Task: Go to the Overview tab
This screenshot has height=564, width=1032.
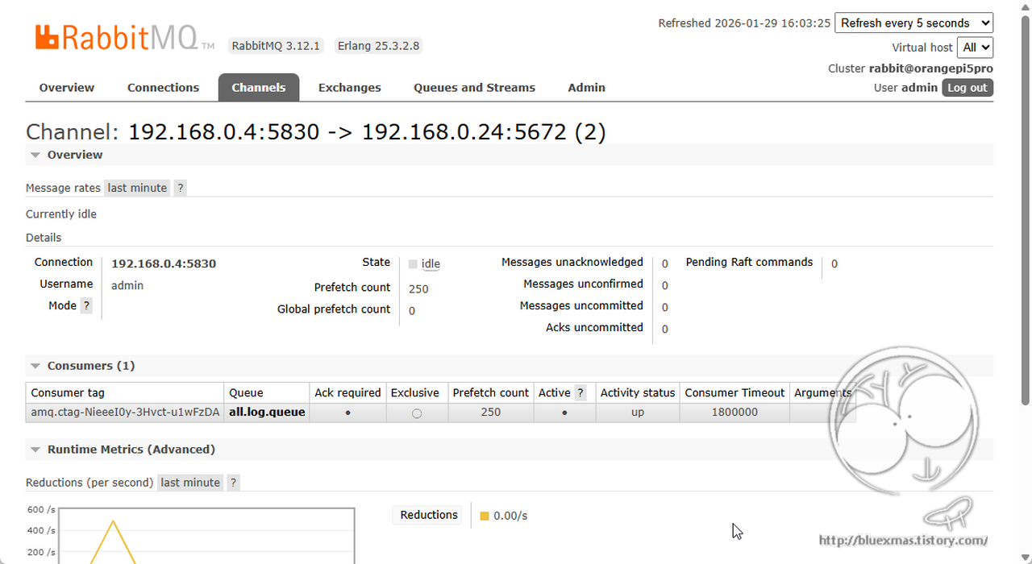Action: click(x=67, y=88)
